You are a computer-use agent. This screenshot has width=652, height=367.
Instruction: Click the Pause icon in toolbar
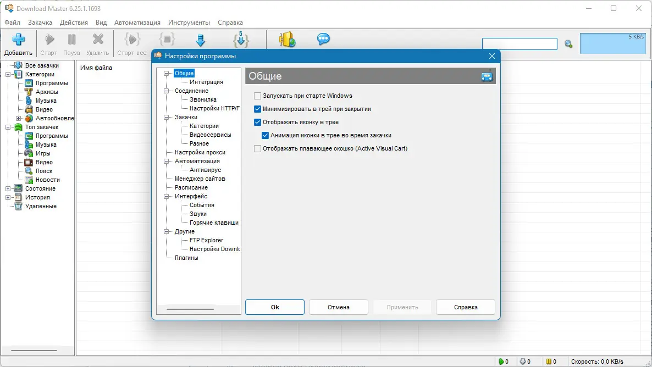71,40
